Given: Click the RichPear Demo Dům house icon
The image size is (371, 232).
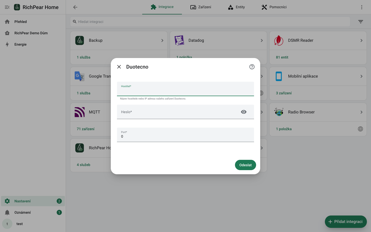Looking at the screenshot, I should pos(7,33).
